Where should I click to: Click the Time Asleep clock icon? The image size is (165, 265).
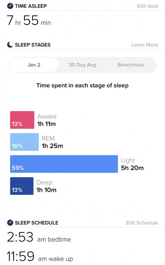click(10, 6)
